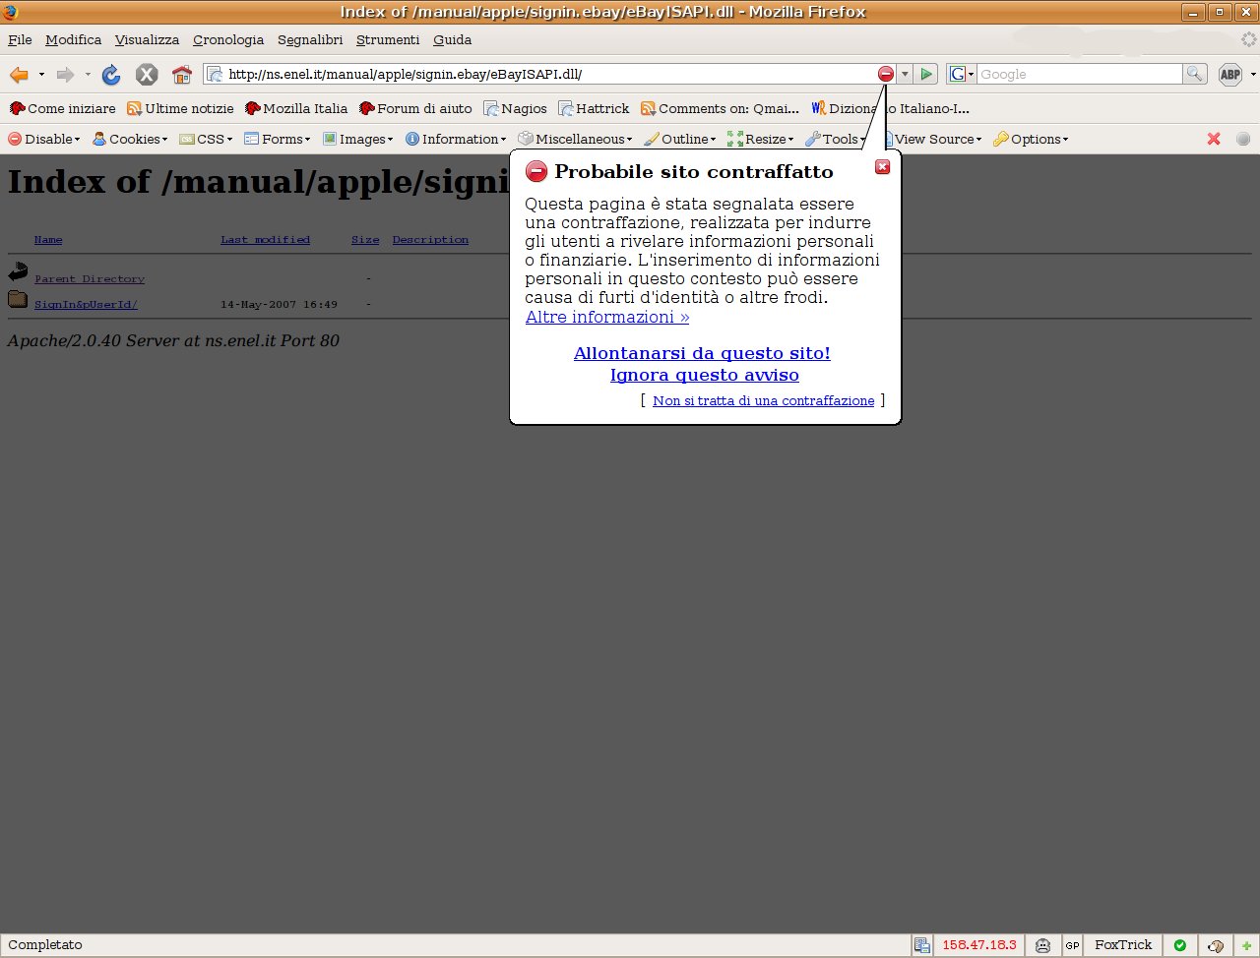Open the Back button history dropdown arrow

41,75
